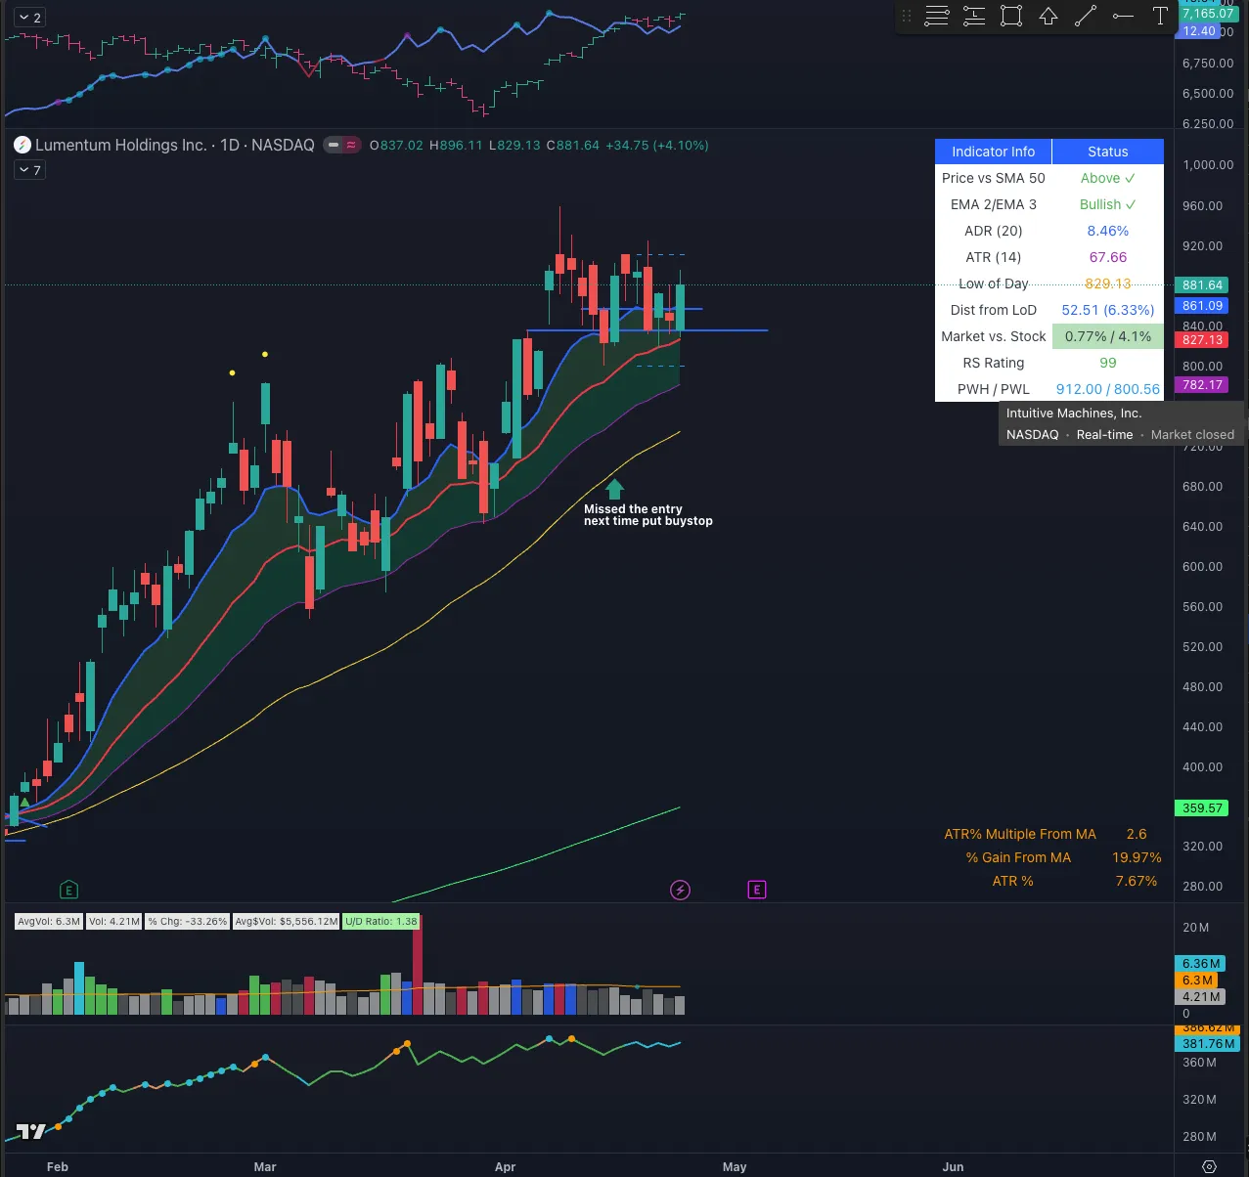Click the % Gain From MA value 19.97%

[x=1137, y=857]
